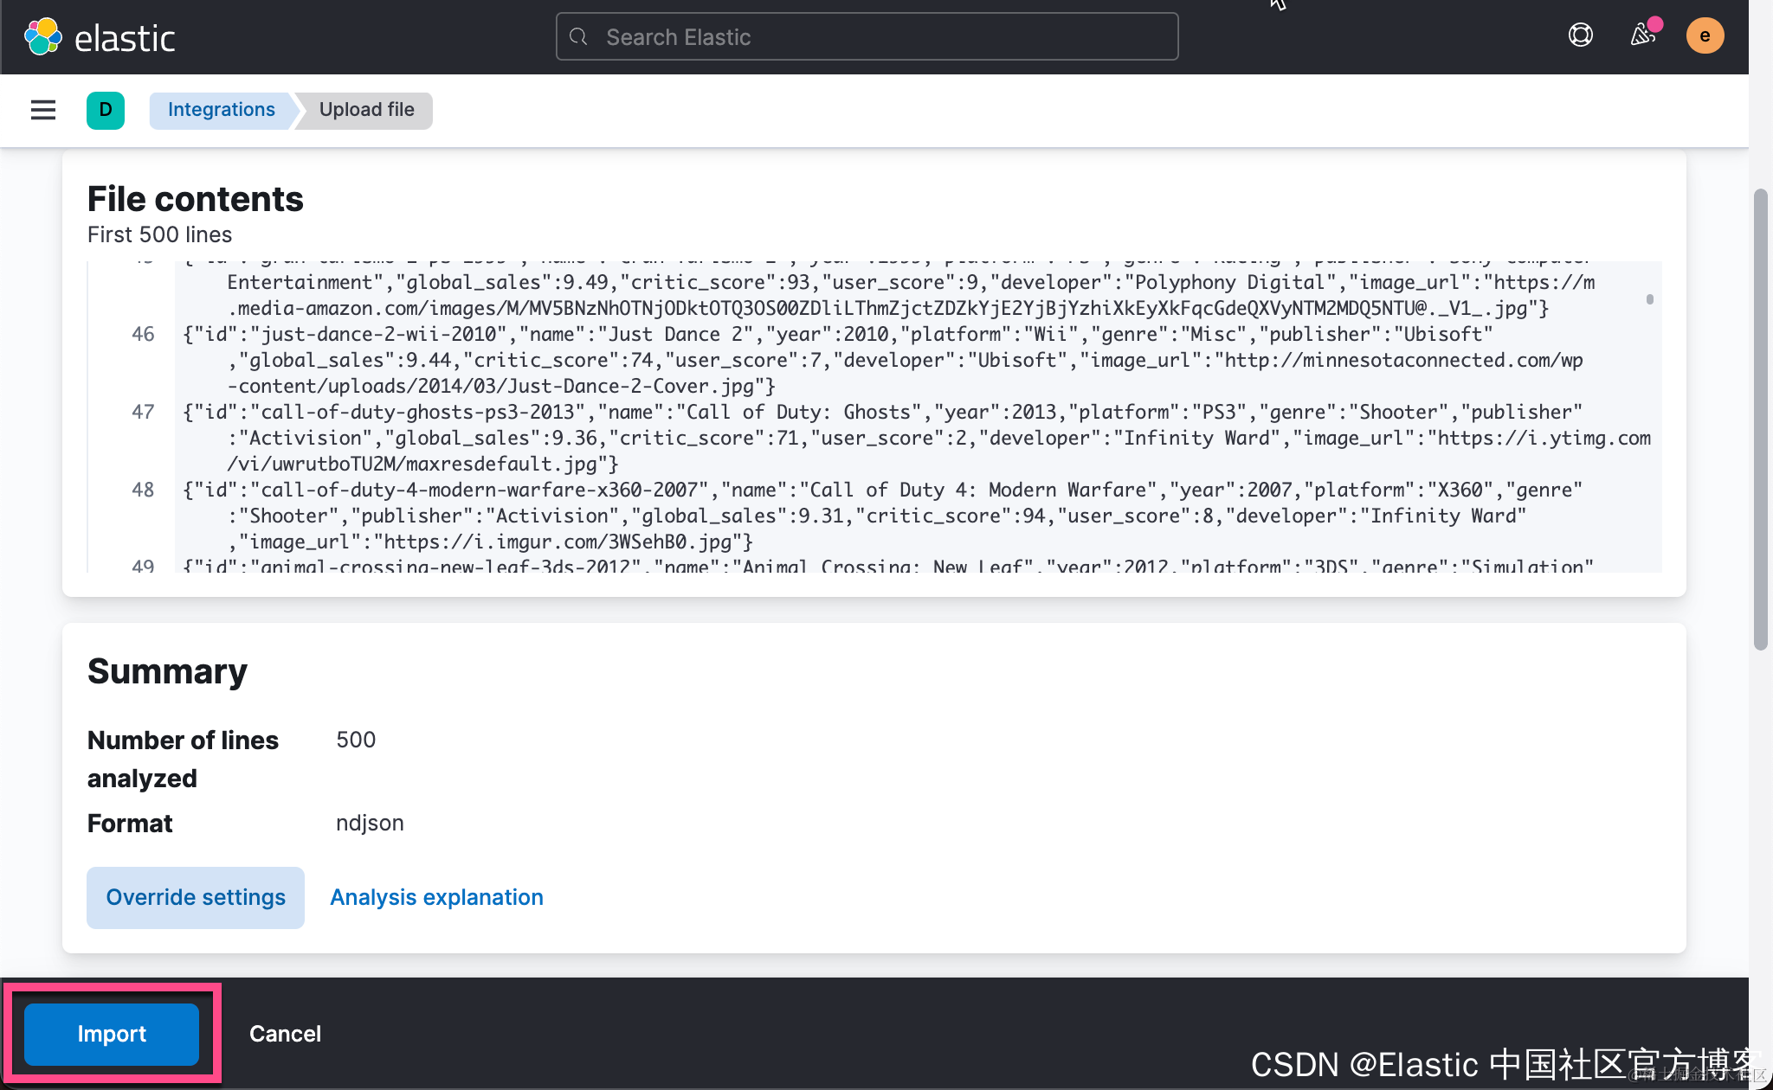This screenshot has height=1090, width=1773.
Task: Open the help menu lifebuoy icon
Action: click(1580, 35)
